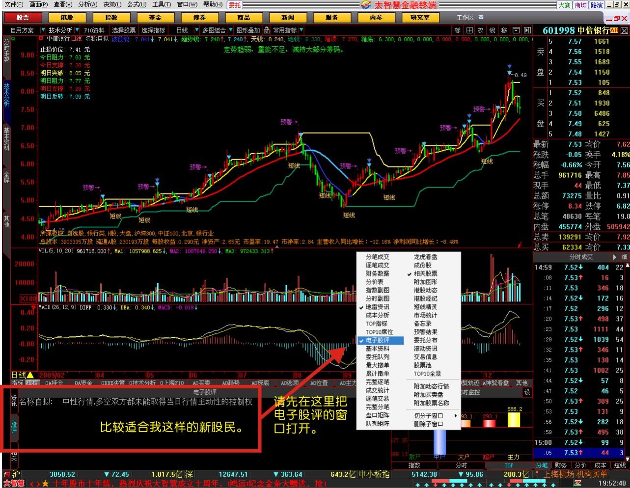Click the 委托 trade entrust icon
This screenshot has width=630, height=488.
[235, 5]
